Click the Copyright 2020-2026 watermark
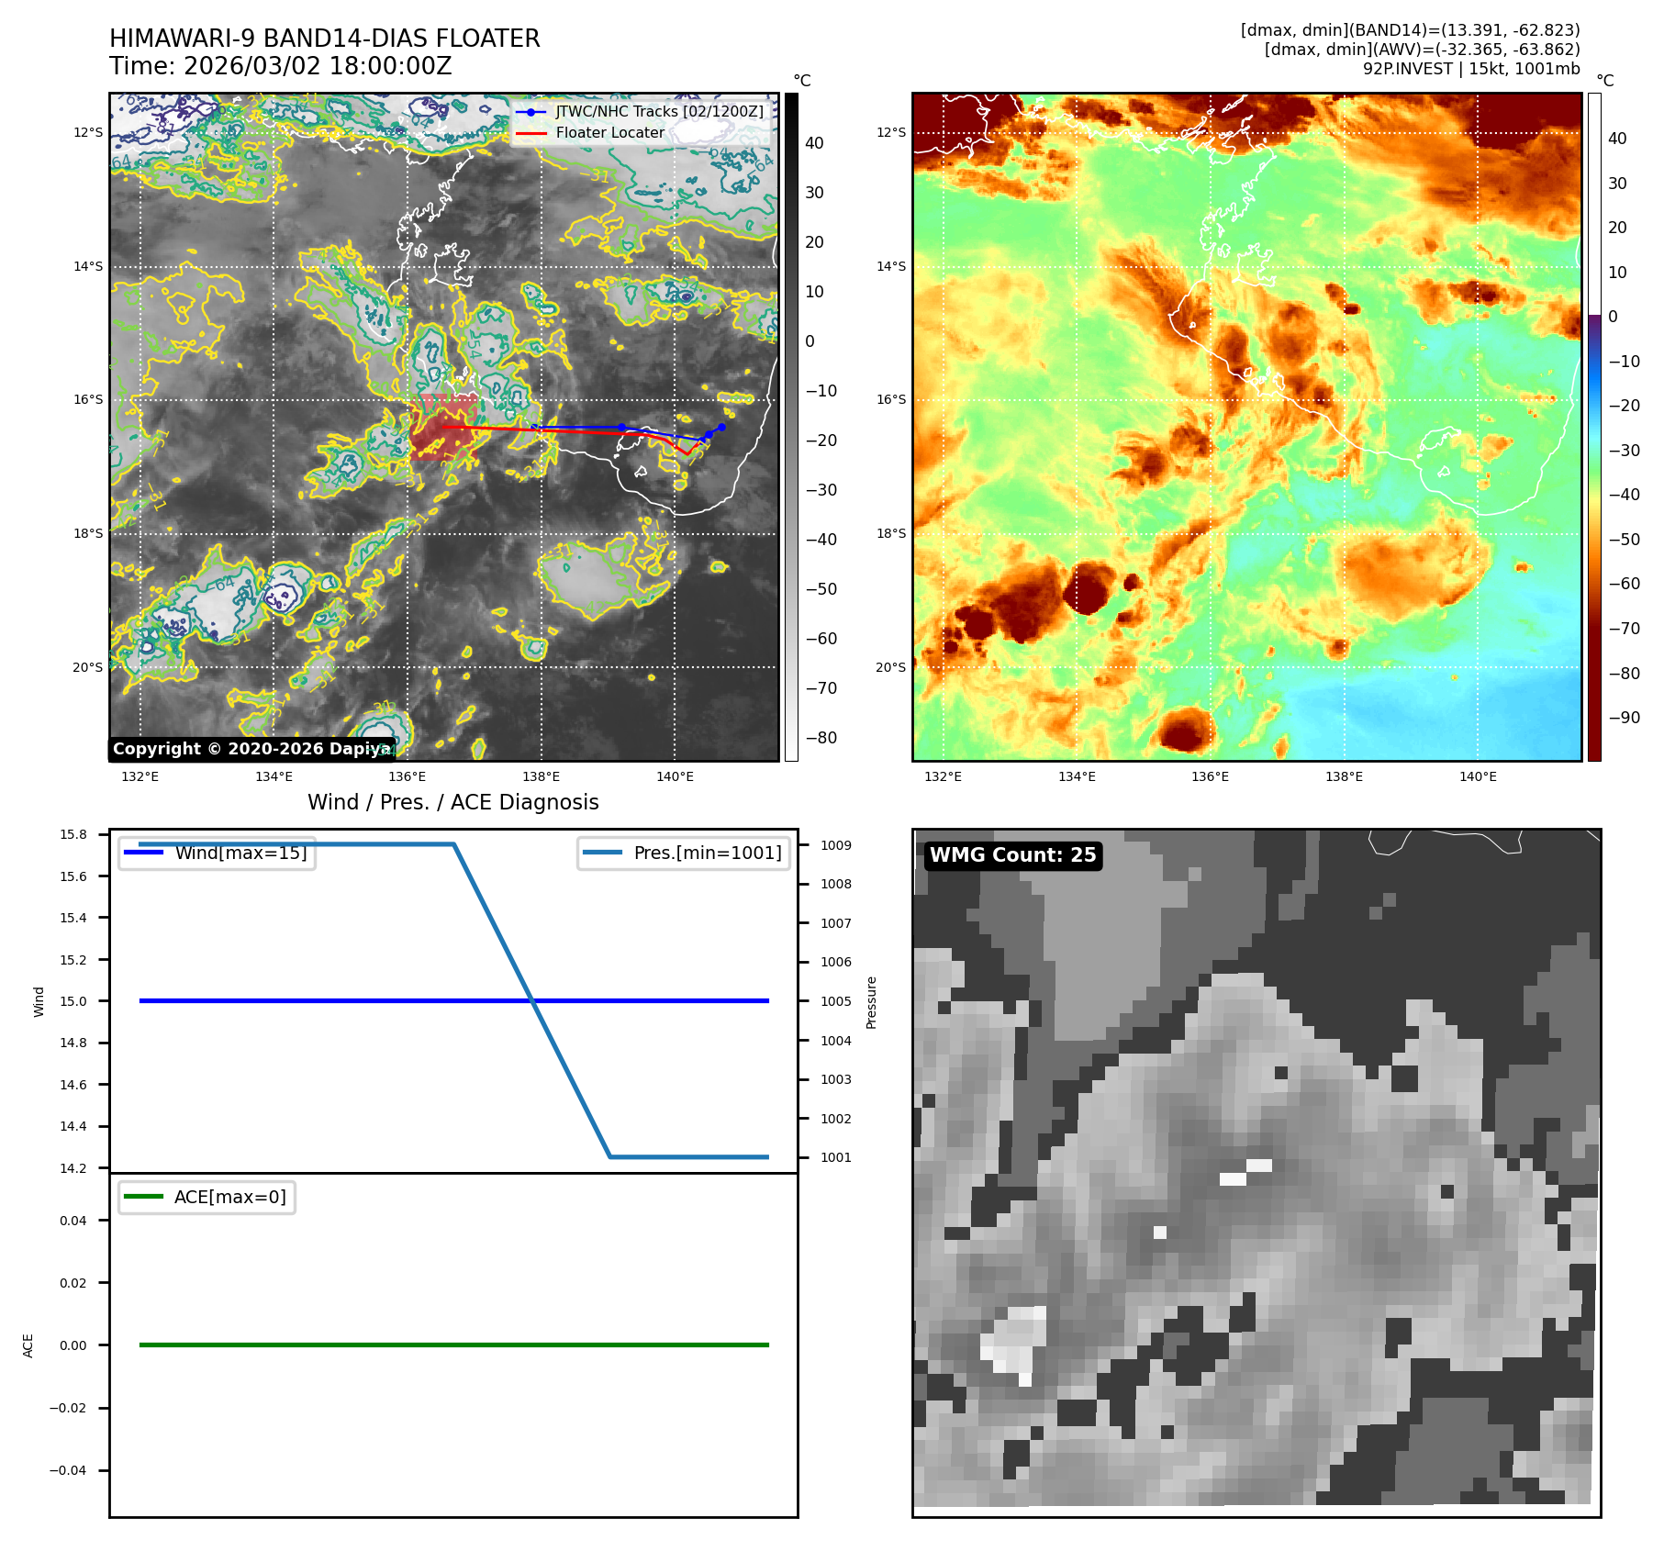1664x1551 pixels. 251,749
